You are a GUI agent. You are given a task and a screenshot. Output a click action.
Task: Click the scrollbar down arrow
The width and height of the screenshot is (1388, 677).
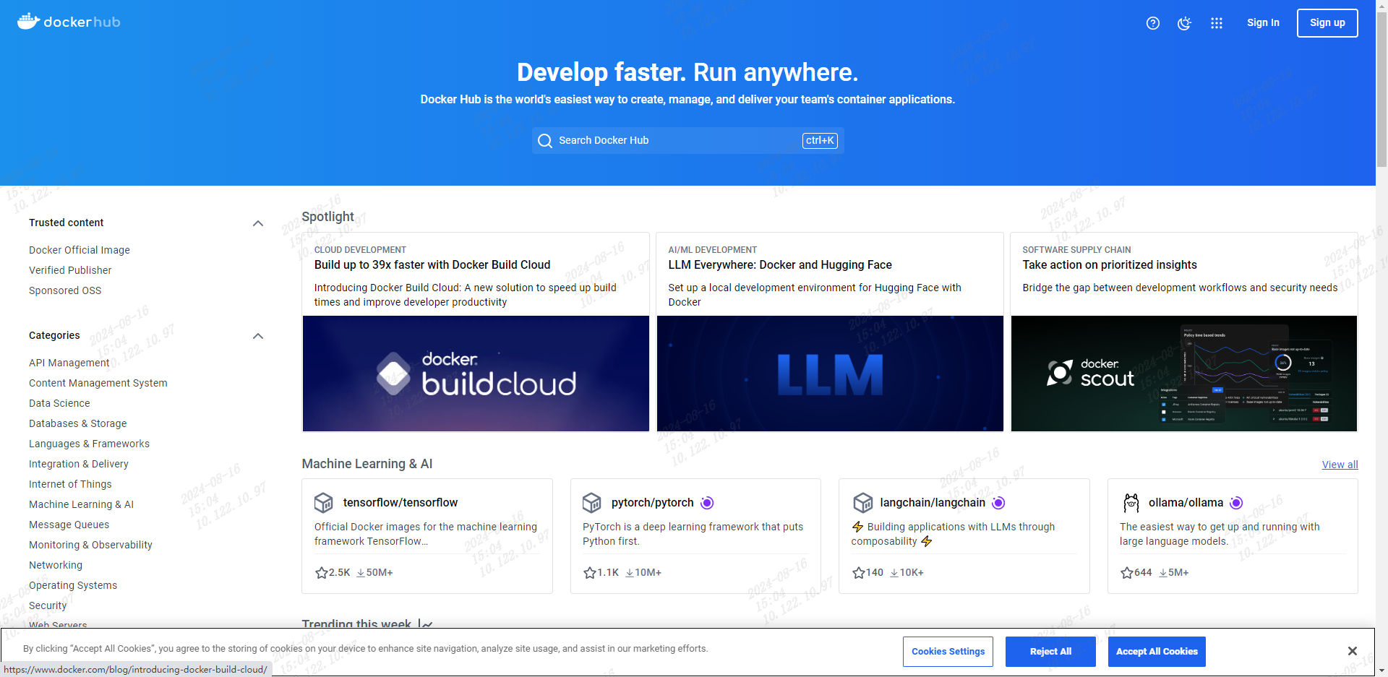pyautogui.click(x=1381, y=670)
